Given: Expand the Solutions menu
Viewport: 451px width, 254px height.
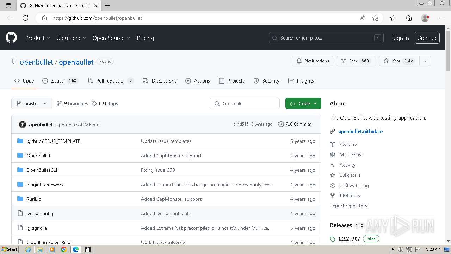Looking at the screenshot, I should [72, 38].
